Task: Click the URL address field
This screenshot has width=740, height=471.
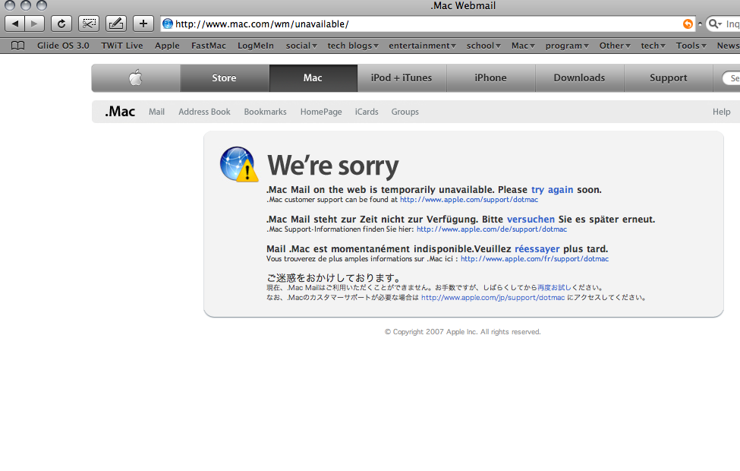Action: pos(427,24)
